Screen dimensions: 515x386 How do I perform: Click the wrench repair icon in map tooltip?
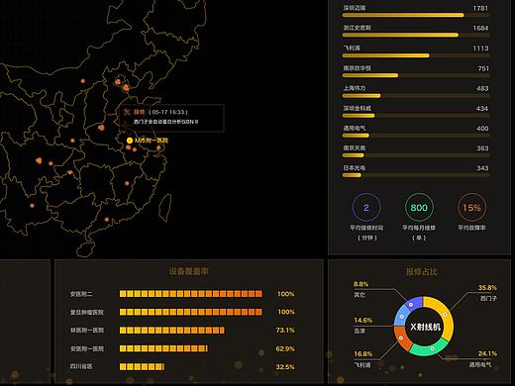tap(127, 112)
